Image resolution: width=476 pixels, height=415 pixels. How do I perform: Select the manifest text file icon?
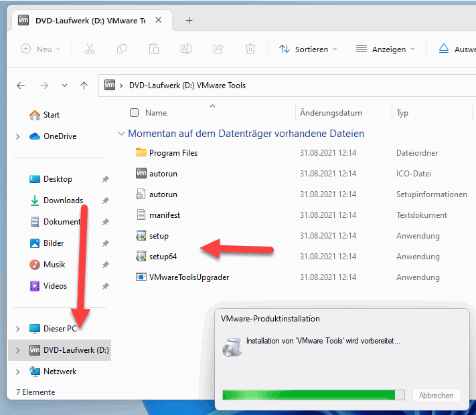tap(141, 215)
